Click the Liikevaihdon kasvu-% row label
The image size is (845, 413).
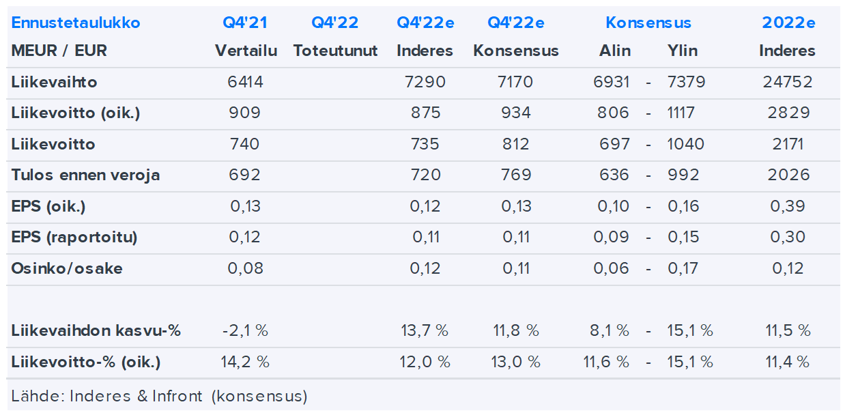pos(96,331)
